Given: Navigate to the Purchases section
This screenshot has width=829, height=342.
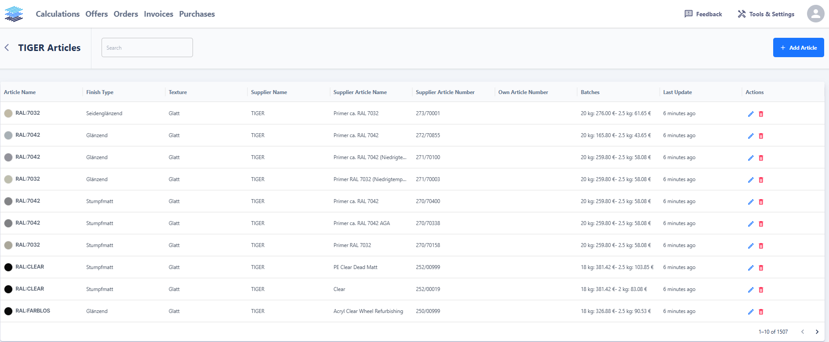Looking at the screenshot, I should pos(197,14).
